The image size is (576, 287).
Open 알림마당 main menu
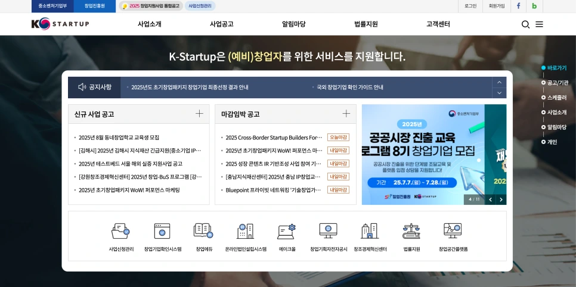[x=294, y=24]
